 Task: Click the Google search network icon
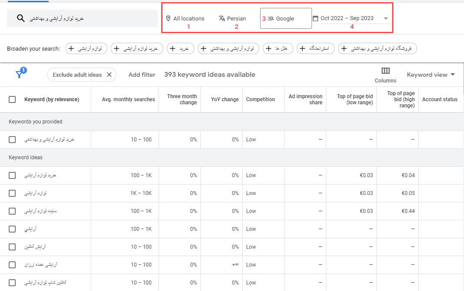pos(271,19)
